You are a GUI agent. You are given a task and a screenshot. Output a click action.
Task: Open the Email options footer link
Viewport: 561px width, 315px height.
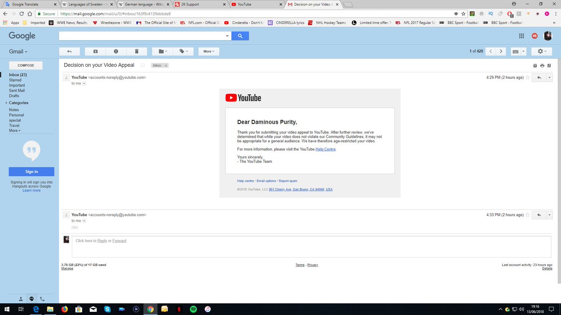click(x=266, y=181)
